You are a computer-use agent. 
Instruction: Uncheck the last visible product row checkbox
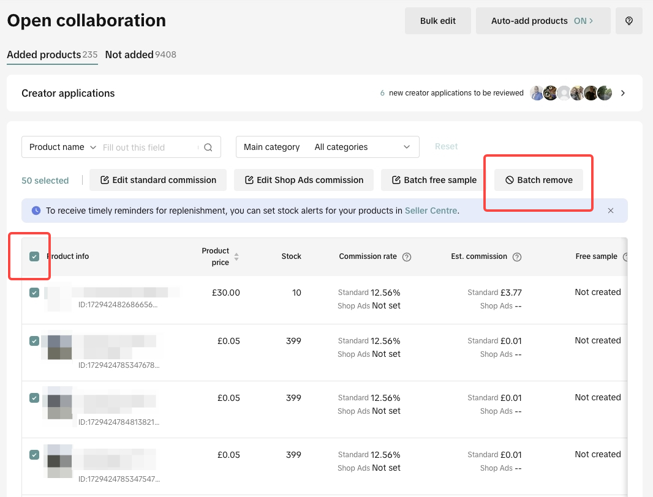point(34,455)
